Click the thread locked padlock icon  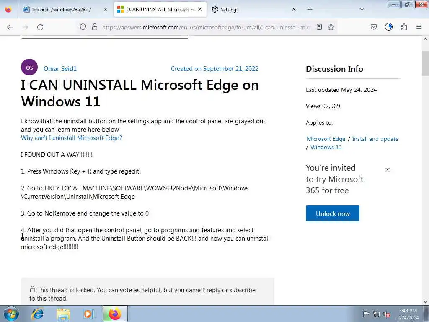click(x=33, y=289)
